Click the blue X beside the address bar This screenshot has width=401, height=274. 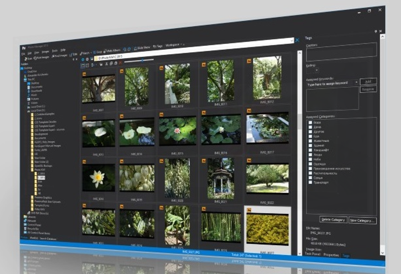(x=297, y=40)
